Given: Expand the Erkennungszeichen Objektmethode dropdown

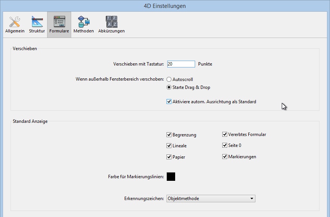Looking at the screenshot, I should 211,199.
